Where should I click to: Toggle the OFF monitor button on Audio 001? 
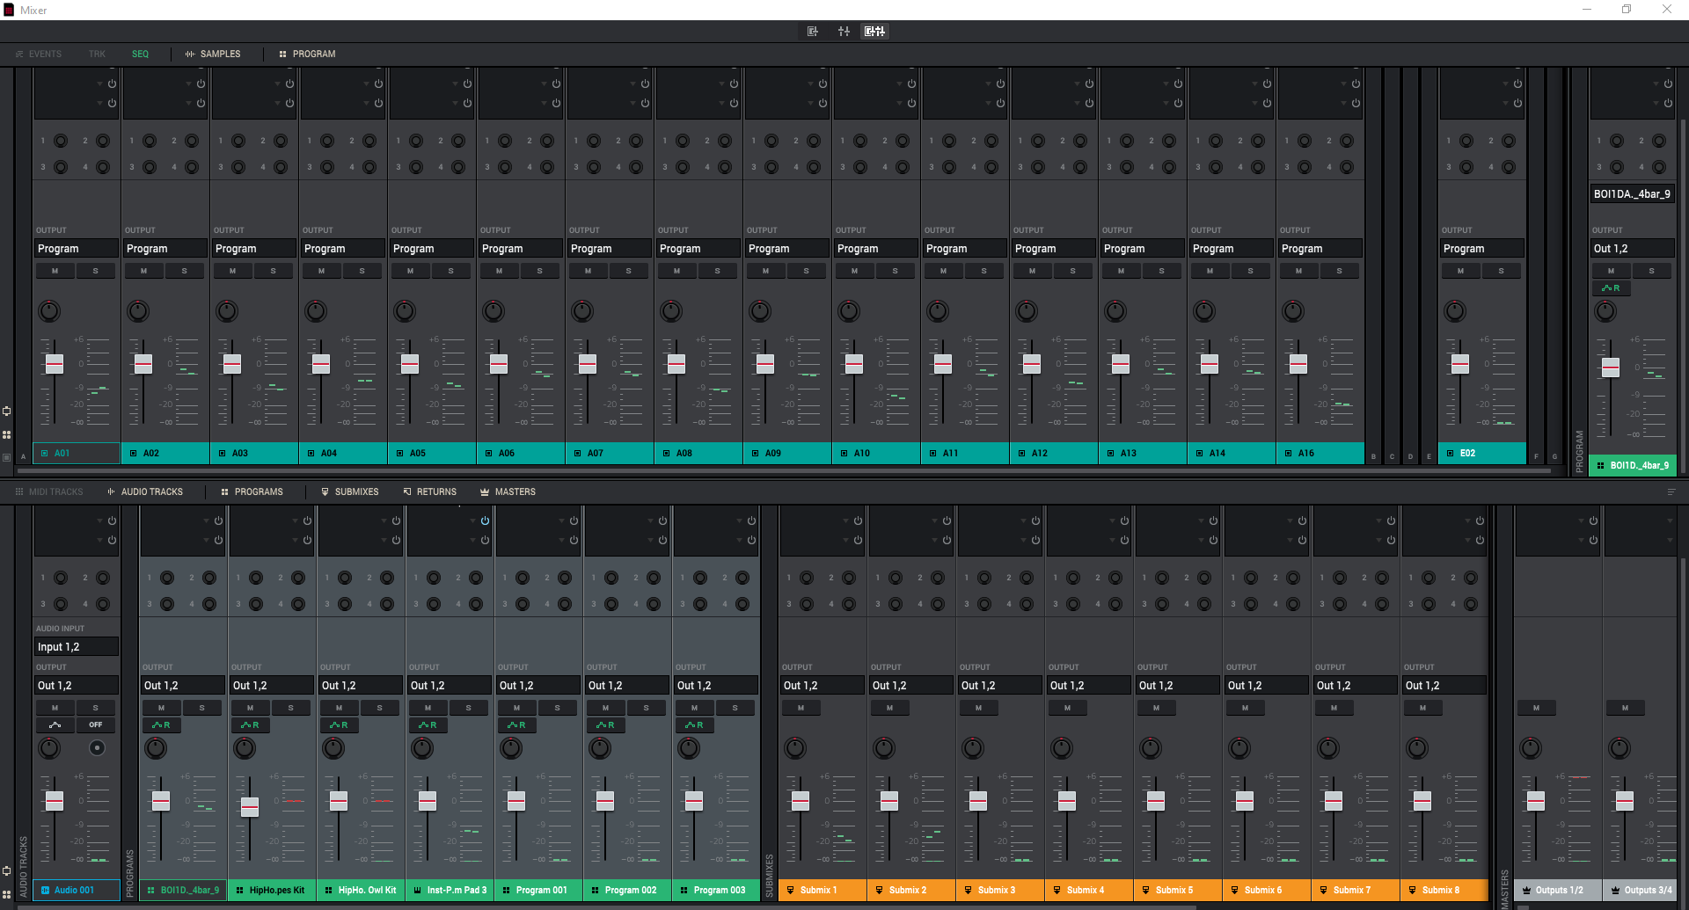[96, 725]
